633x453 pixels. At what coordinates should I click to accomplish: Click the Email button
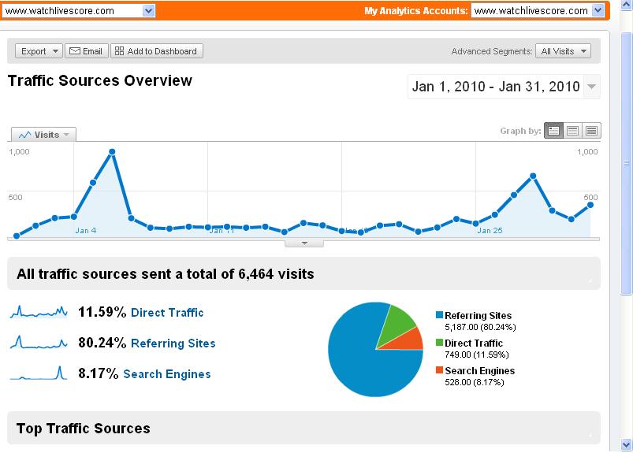click(x=87, y=51)
